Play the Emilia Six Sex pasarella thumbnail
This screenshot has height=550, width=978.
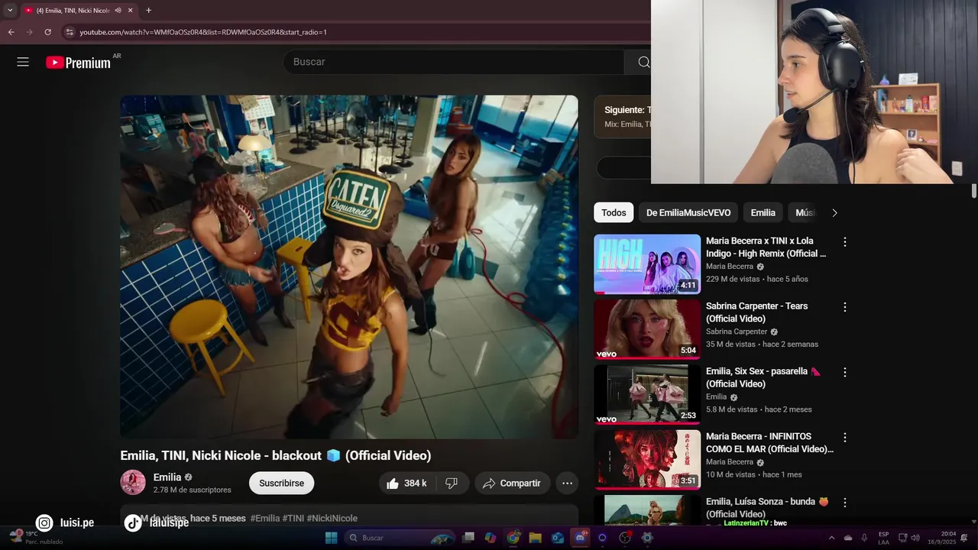coord(647,394)
